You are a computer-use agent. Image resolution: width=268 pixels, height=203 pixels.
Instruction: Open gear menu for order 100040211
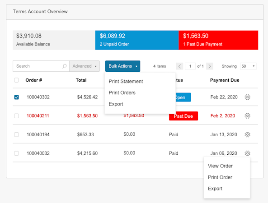pos(247,116)
